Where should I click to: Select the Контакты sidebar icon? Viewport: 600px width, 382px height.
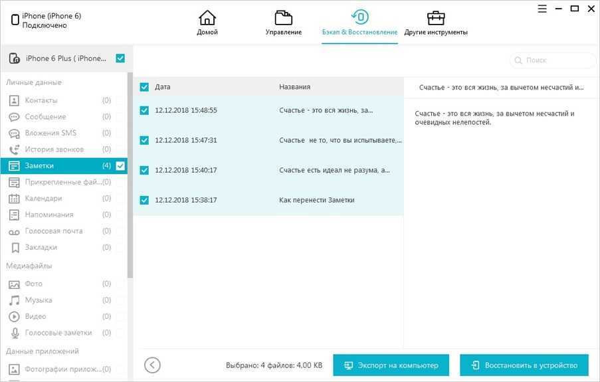(14, 100)
